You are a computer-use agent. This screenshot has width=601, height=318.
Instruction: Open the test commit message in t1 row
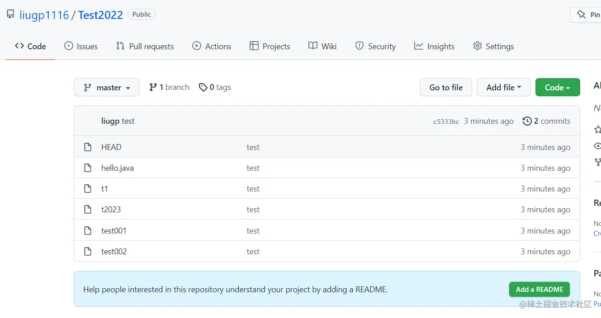(253, 189)
